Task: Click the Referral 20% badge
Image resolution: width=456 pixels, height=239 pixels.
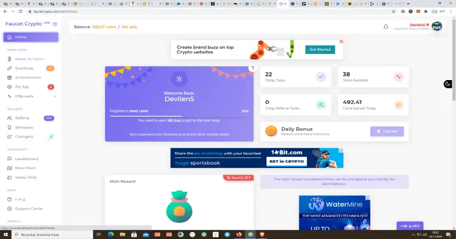Action: click(x=49, y=118)
